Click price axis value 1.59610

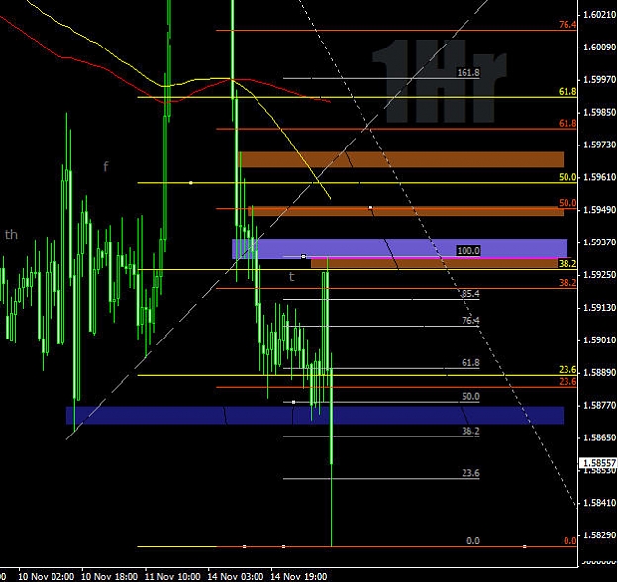(x=599, y=177)
